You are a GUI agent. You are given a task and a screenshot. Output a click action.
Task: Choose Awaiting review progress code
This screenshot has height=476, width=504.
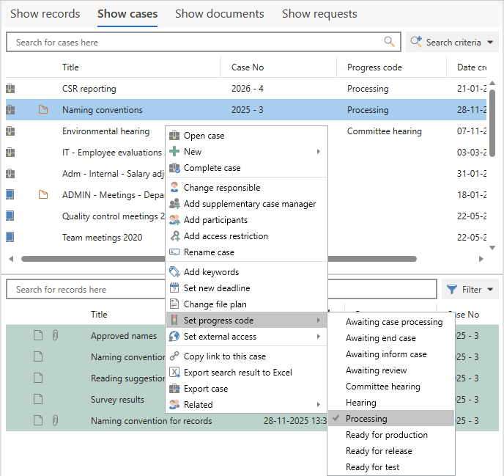376,370
